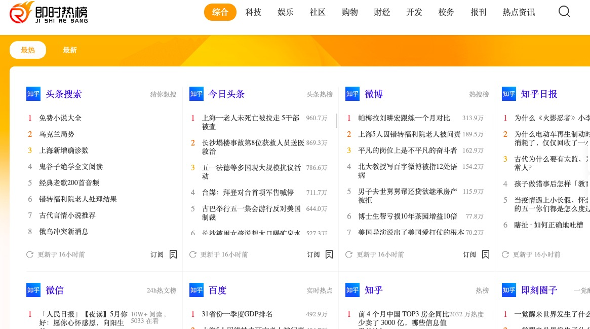Screen dimensions: 590x329
Task: Click the 知乎 badge beside 知乎日报
Action: (x=509, y=94)
